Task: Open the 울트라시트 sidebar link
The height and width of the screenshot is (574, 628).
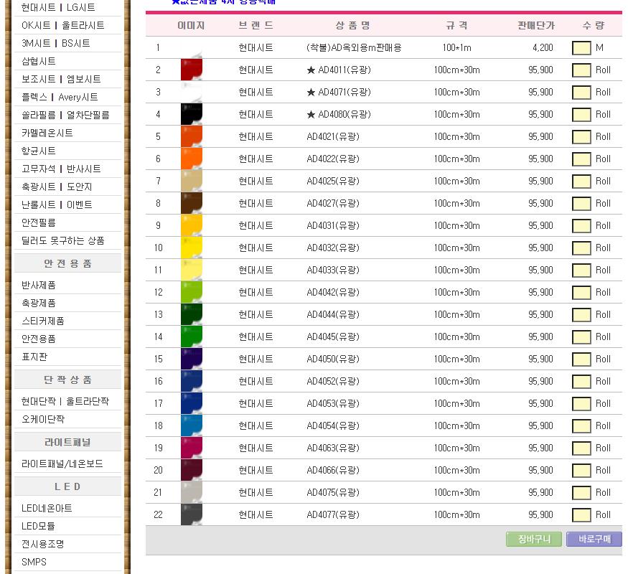Action: pos(83,25)
